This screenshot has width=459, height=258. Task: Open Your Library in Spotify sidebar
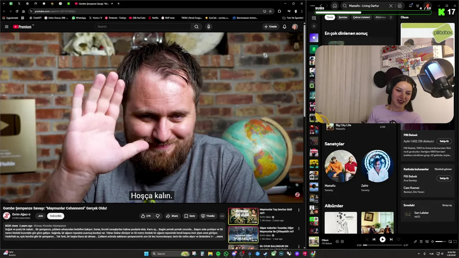pyautogui.click(x=314, y=18)
